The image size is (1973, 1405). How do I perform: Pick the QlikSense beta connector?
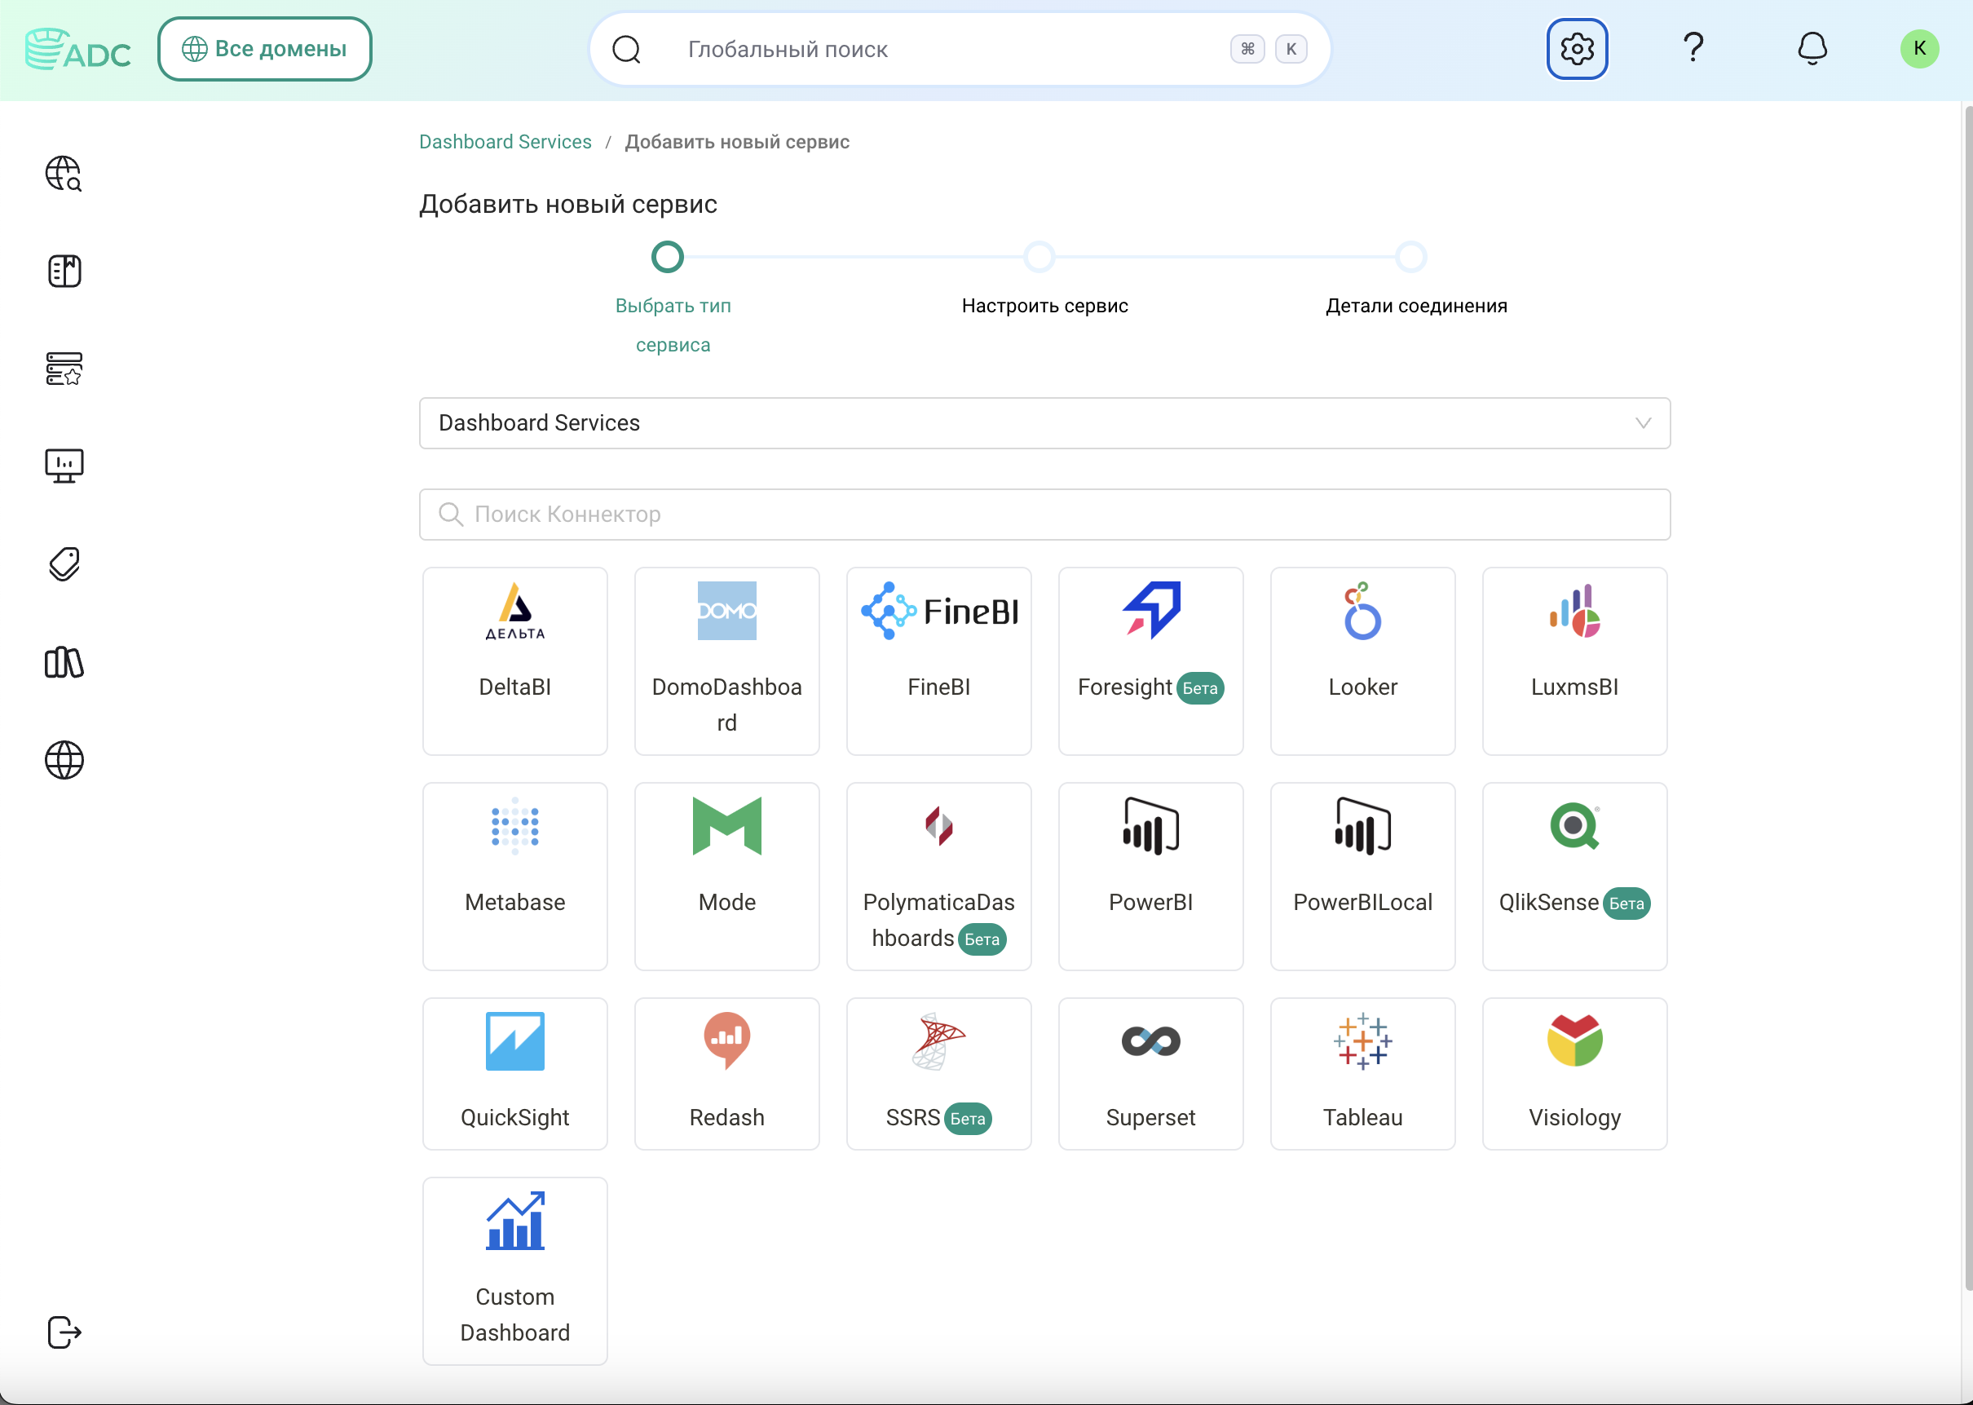(x=1574, y=877)
